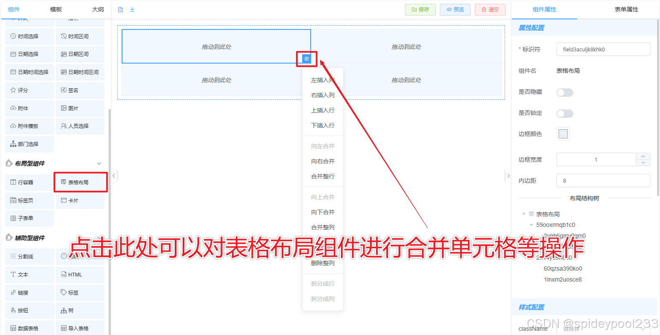Choose the 标签页 tabs layout component
This screenshot has width=660, height=335.
[29, 201]
